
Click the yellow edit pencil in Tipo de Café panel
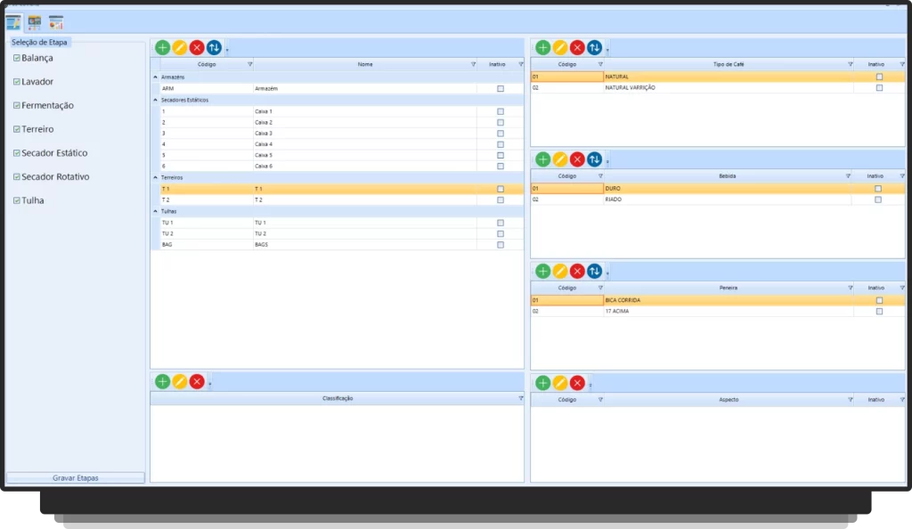[x=560, y=47]
